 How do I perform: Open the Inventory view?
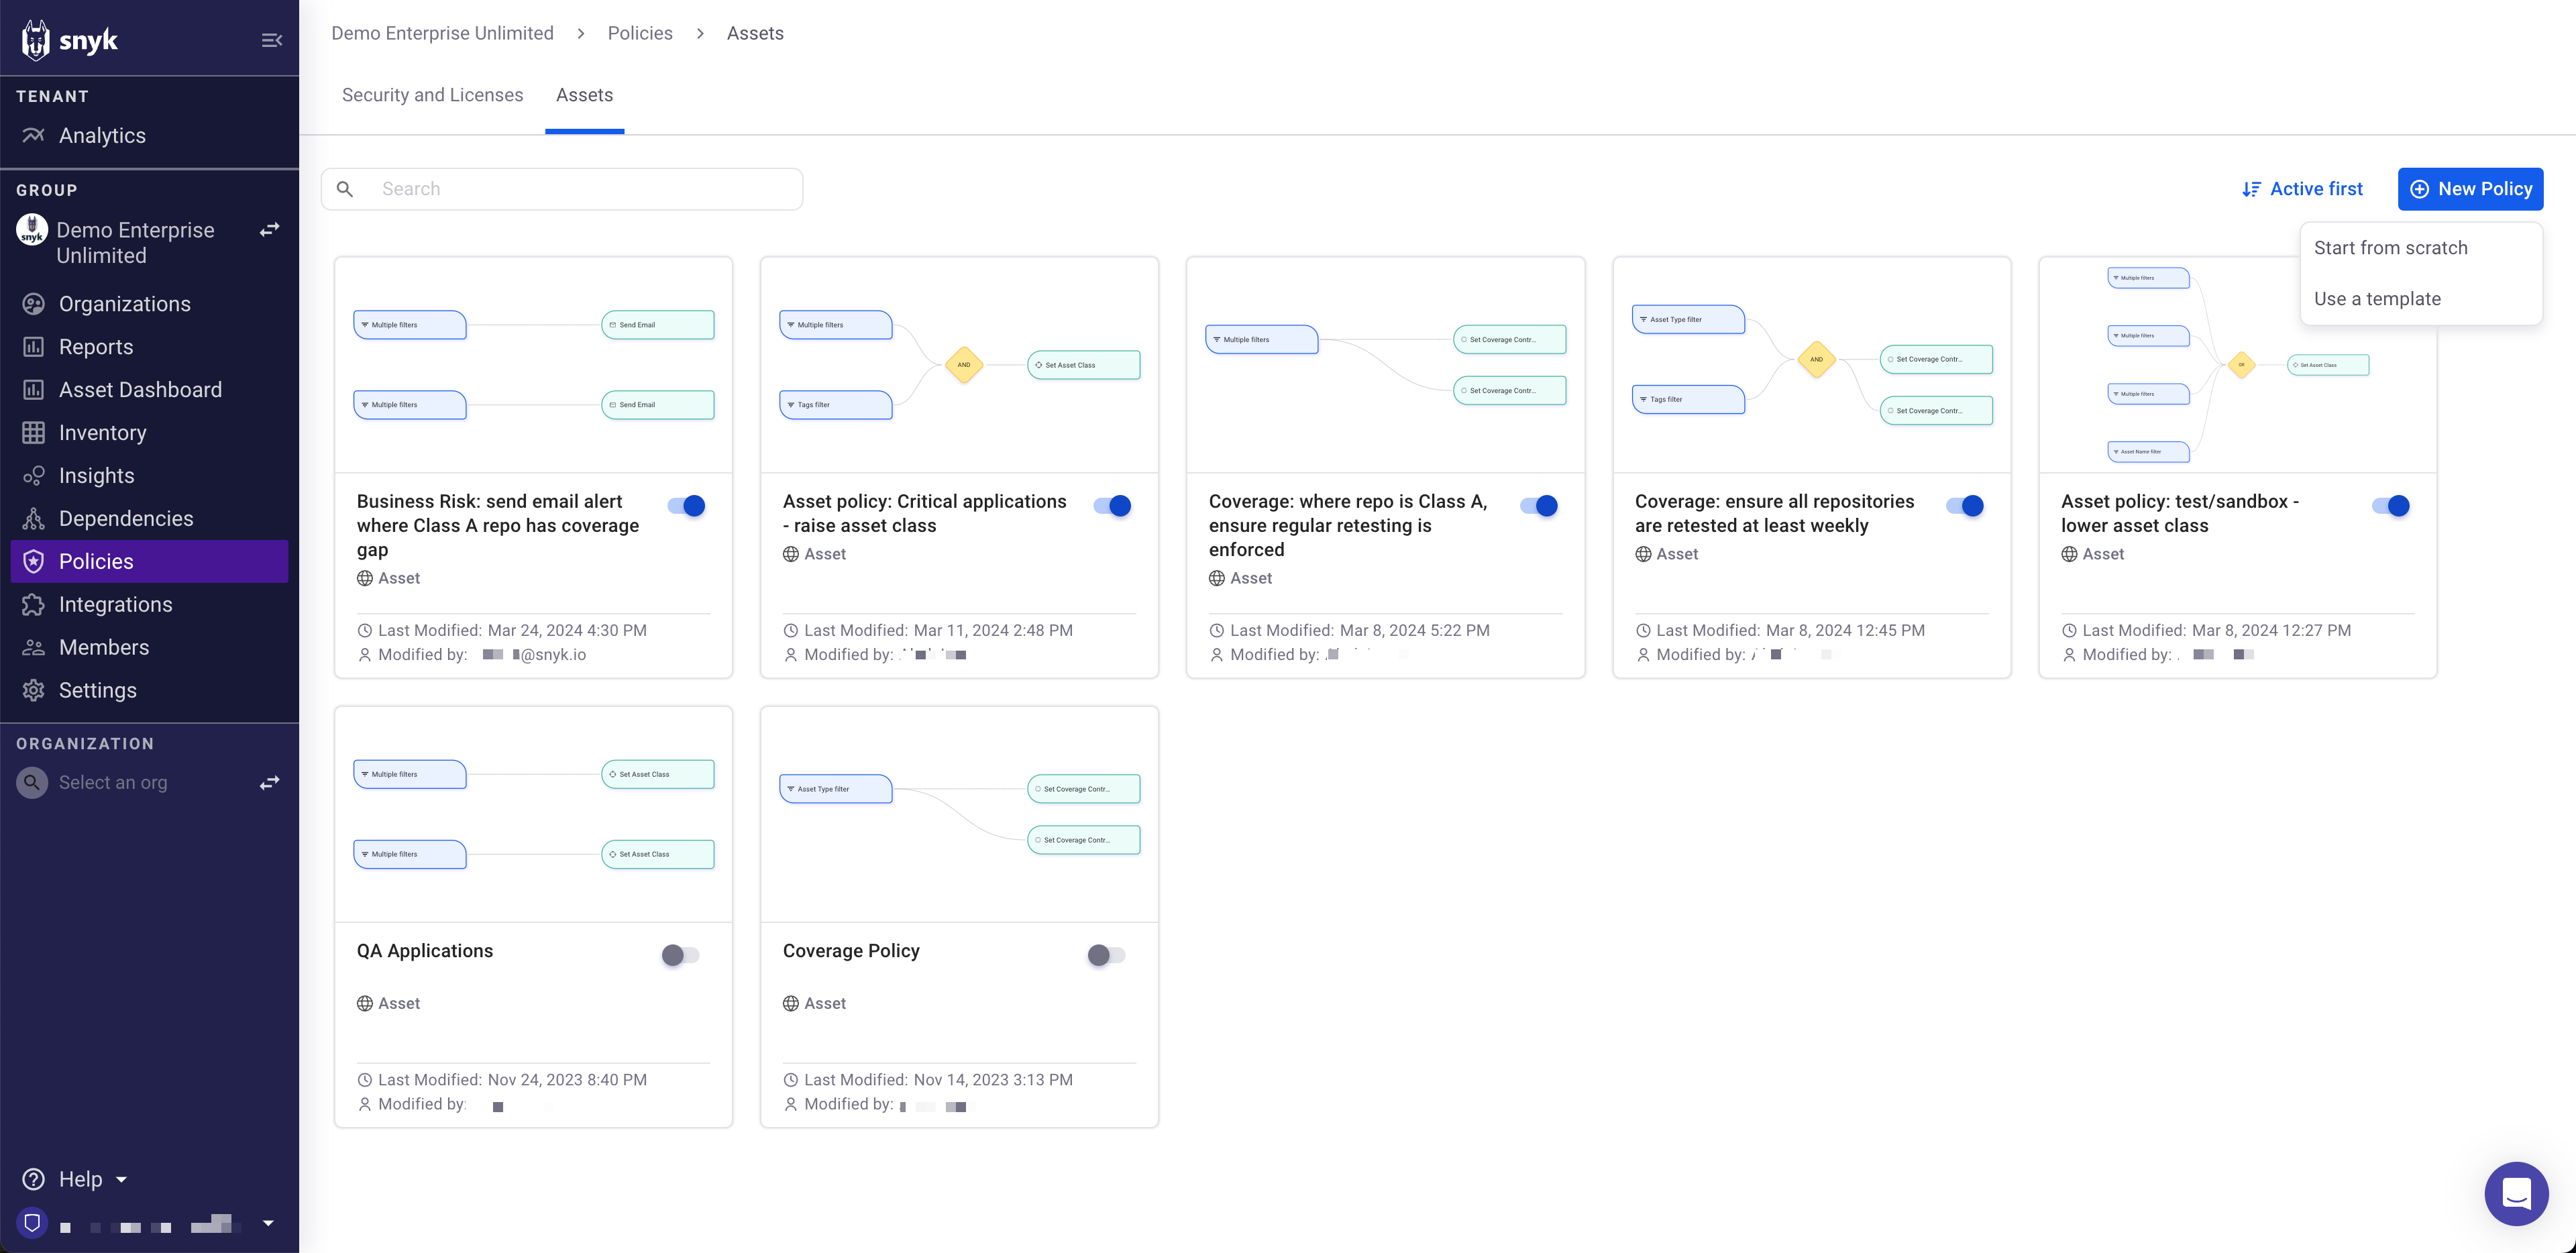pos(102,432)
